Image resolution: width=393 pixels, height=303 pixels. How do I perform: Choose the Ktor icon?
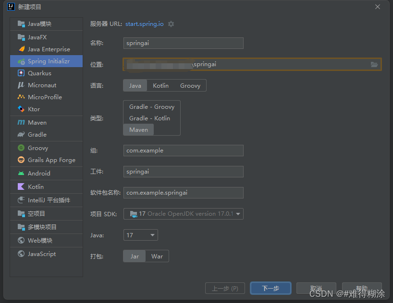point(21,109)
